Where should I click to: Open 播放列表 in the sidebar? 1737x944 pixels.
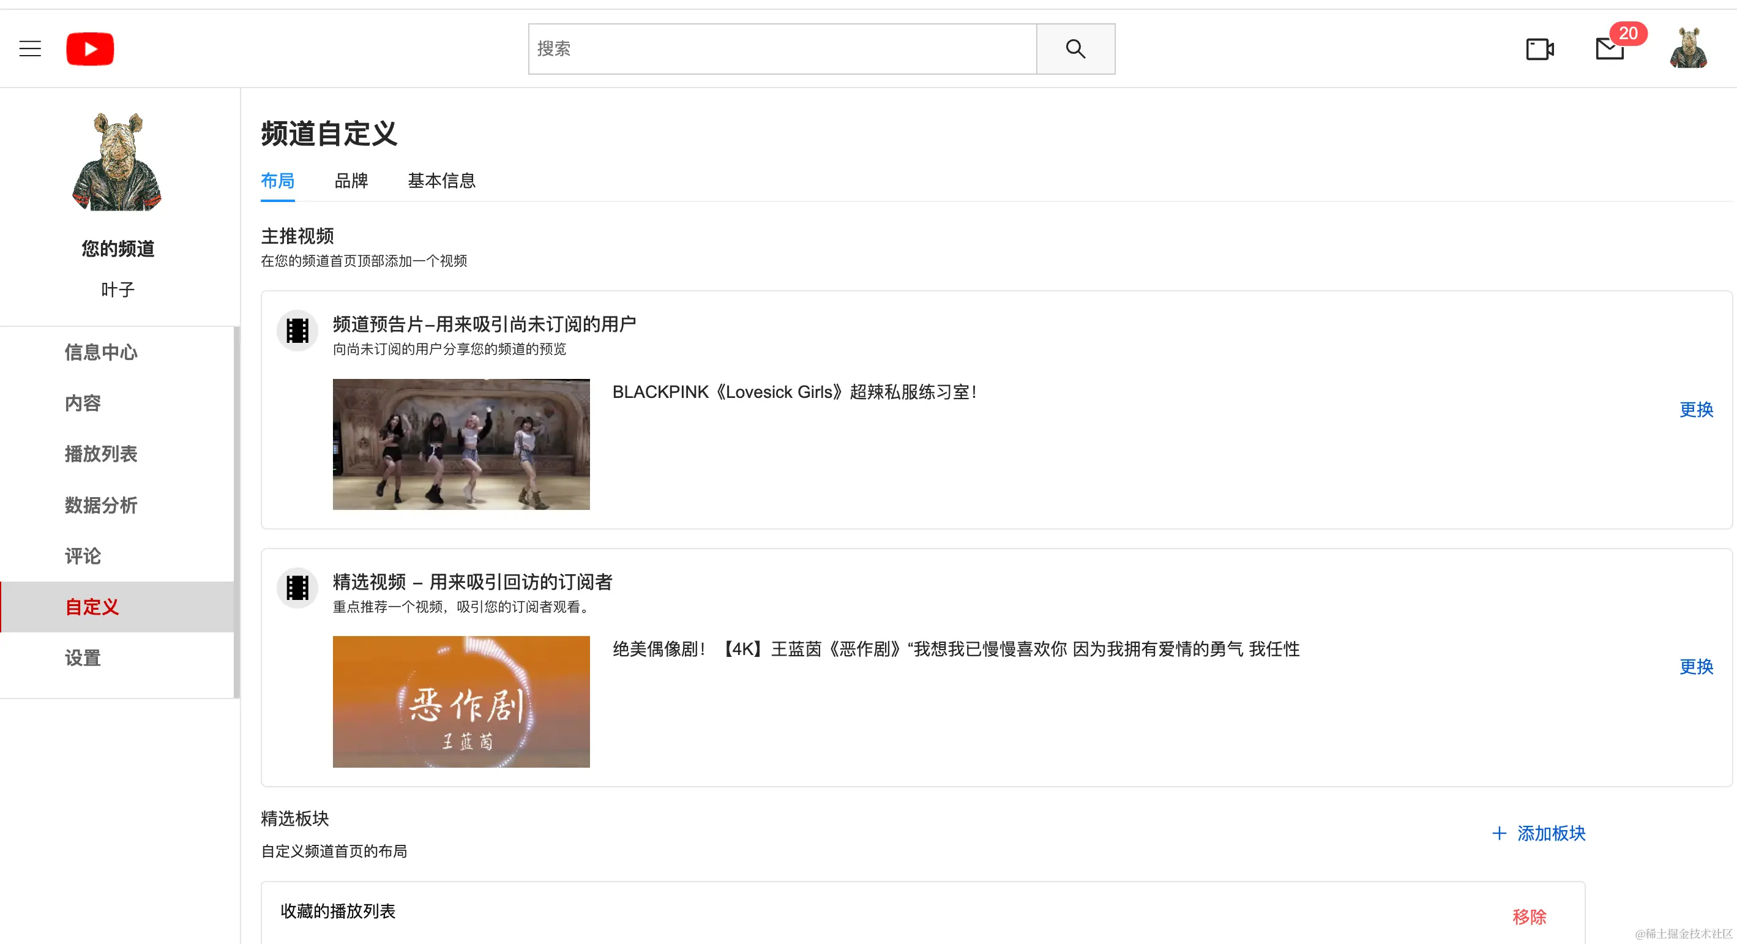coord(101,454)
